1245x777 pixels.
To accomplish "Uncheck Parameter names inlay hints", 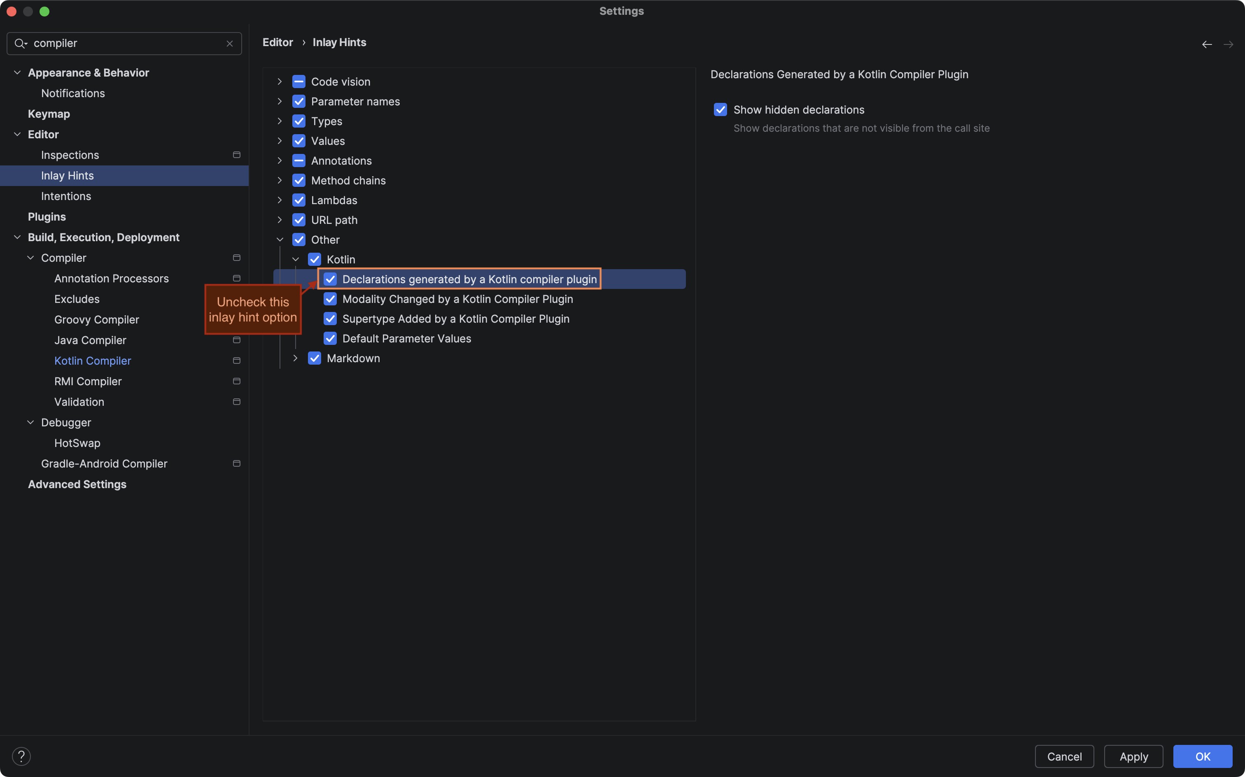I will 298,101.
